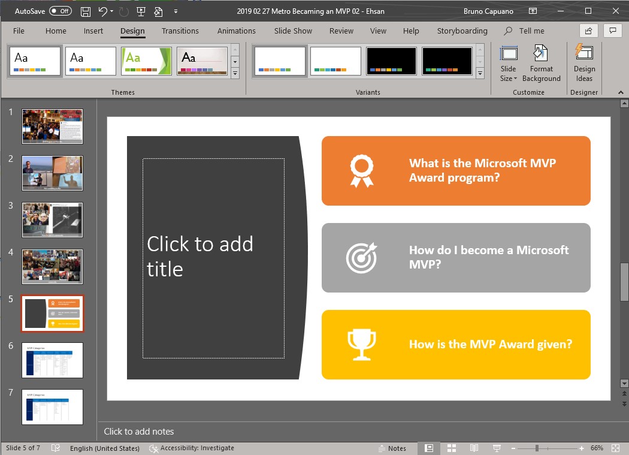Screen dimensions: 629x455
Task: Open Comments using the comment icon
Action: 612,31
